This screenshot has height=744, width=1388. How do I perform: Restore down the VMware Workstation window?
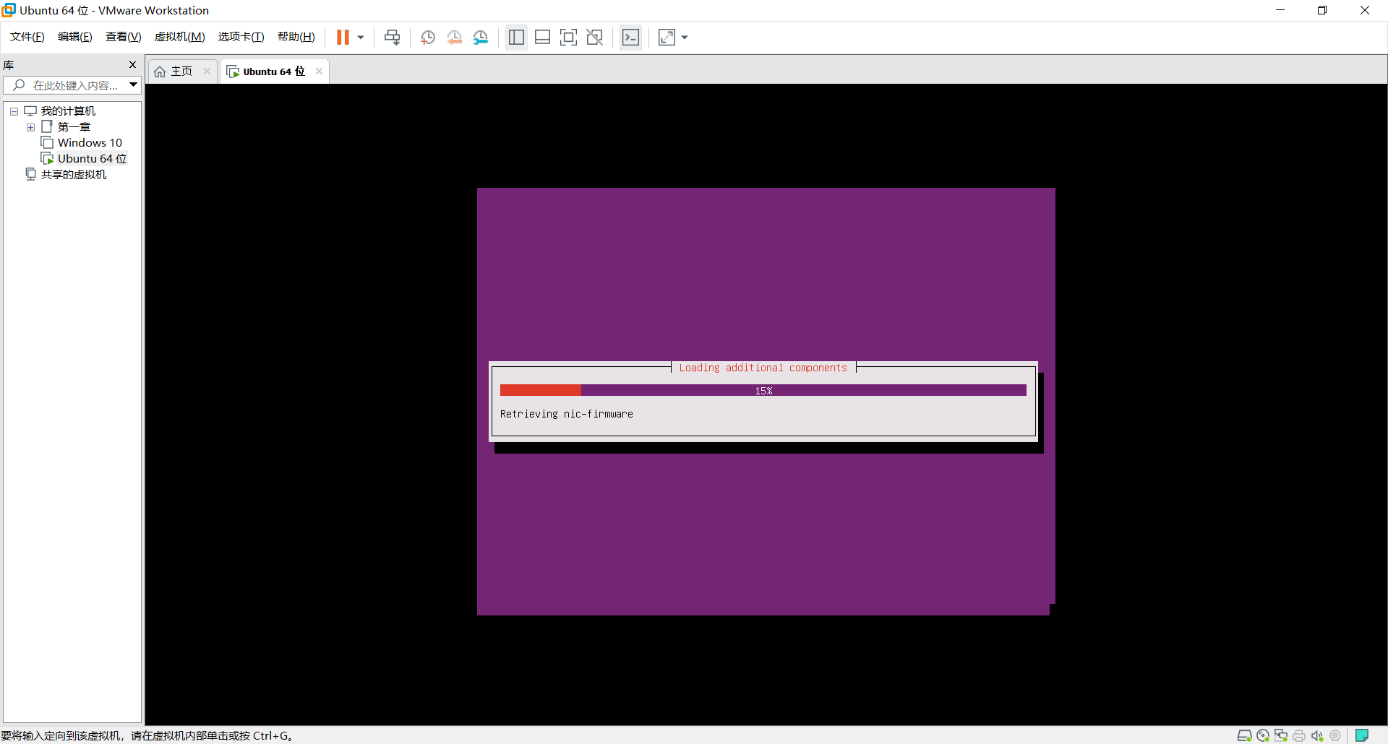1322,10
